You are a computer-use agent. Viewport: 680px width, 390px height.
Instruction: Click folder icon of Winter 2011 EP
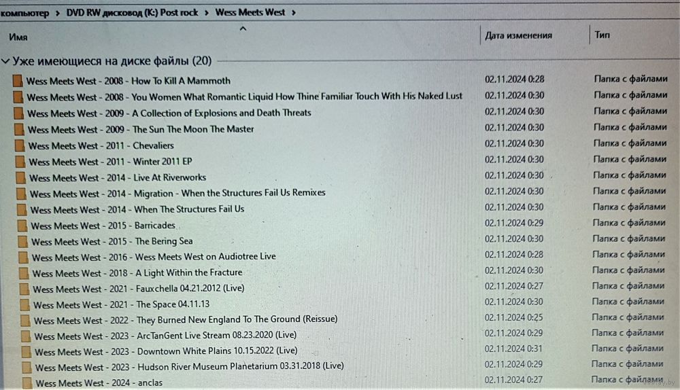[20, 161]
